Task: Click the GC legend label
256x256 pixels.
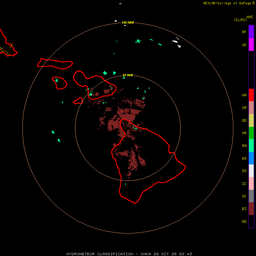Action: pos(244,196)
